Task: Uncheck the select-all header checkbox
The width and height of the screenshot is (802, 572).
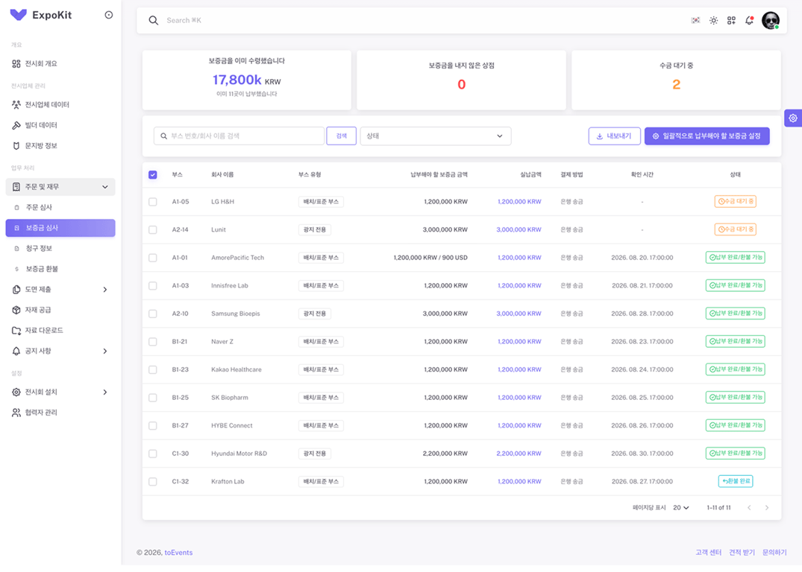Action: tap(152, 175)
